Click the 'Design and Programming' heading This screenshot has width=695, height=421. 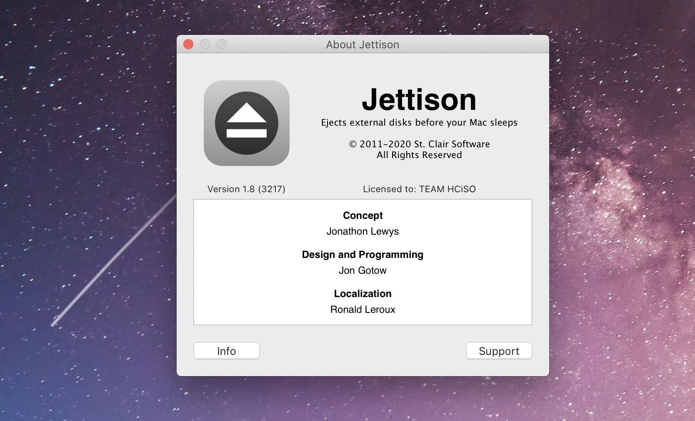coord(363,255)
